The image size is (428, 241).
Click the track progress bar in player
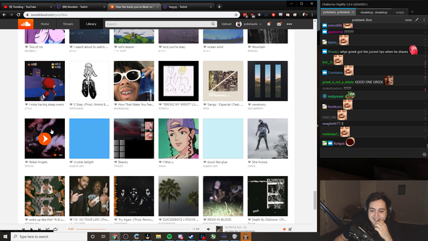point(133,229)
